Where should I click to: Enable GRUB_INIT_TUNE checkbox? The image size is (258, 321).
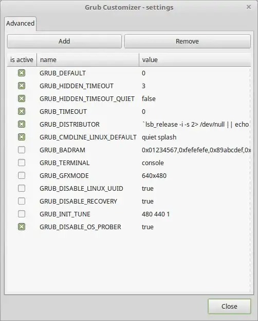tap(22, 214)
